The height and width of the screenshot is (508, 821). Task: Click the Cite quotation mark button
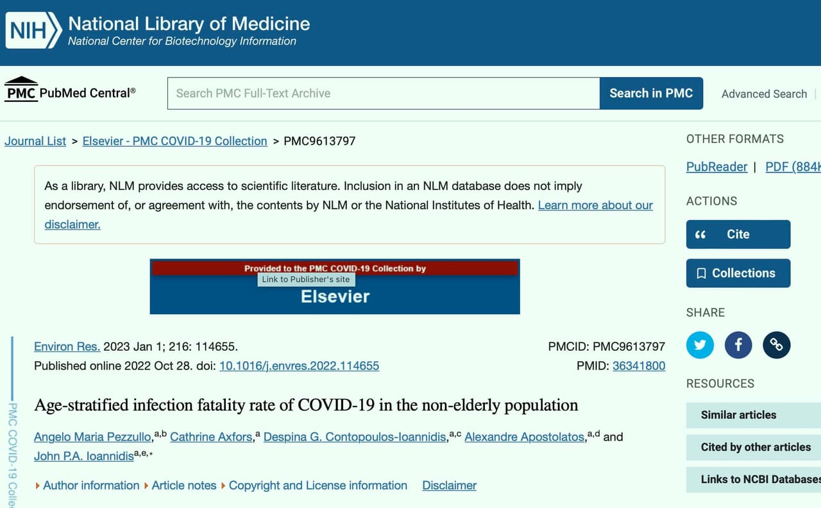coord(738,234)
